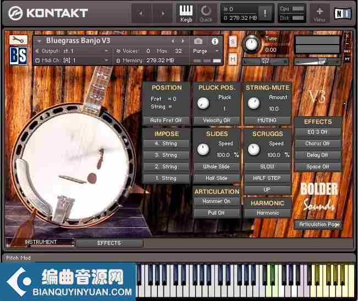
Task: Toggle Space Off effect
Action: pyautogui.click(x=318, y=167)
